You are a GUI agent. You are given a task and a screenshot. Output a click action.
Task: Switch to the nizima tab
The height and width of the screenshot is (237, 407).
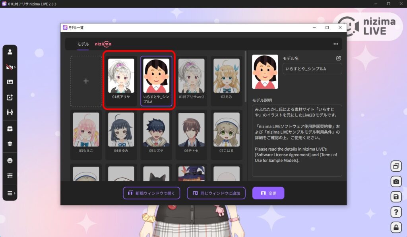(x=103, y=44)
